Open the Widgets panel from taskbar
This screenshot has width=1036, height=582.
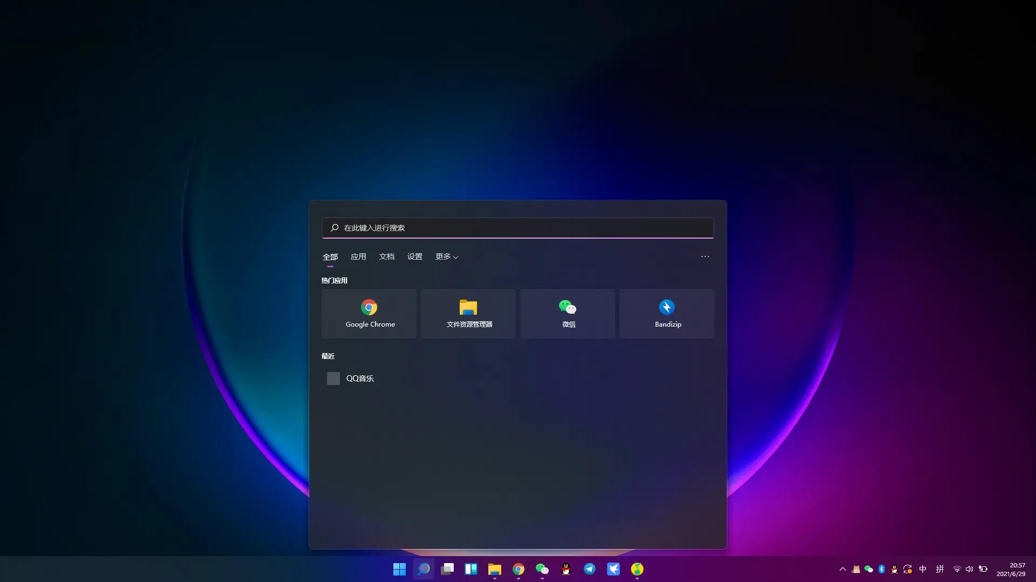[x=471, y=569]
